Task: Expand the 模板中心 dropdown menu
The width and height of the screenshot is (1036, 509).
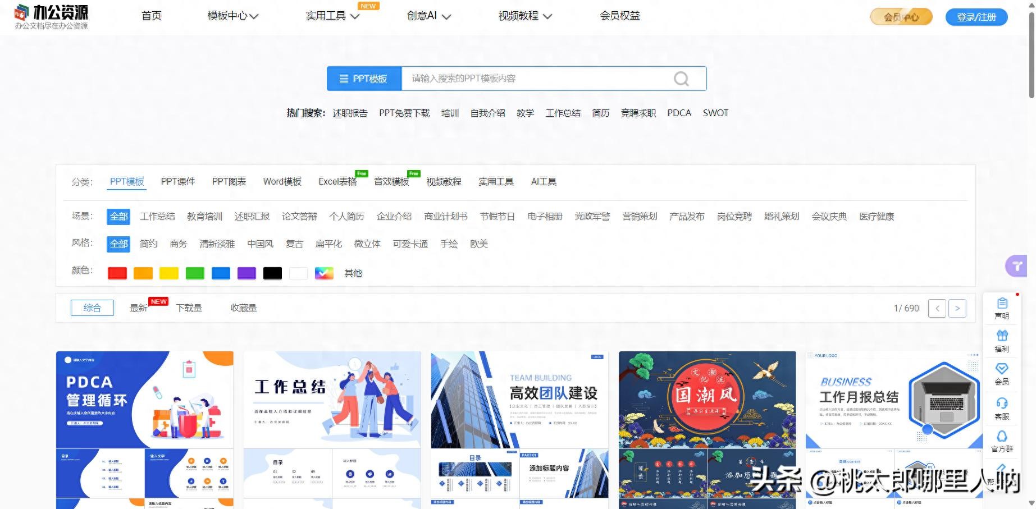Action: (232, 16)
